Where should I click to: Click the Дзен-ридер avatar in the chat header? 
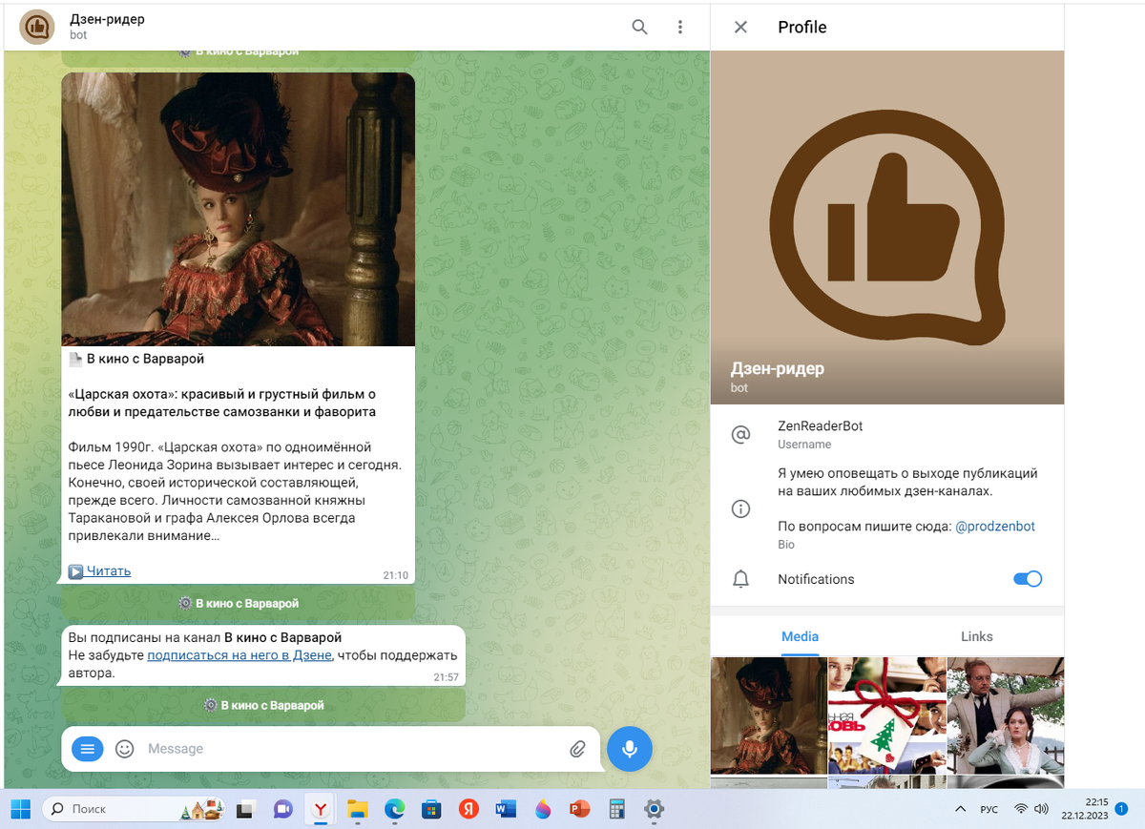click(36, 27)
